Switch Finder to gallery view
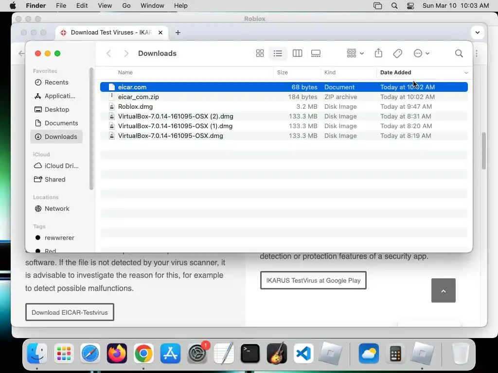 pos(316,53)
